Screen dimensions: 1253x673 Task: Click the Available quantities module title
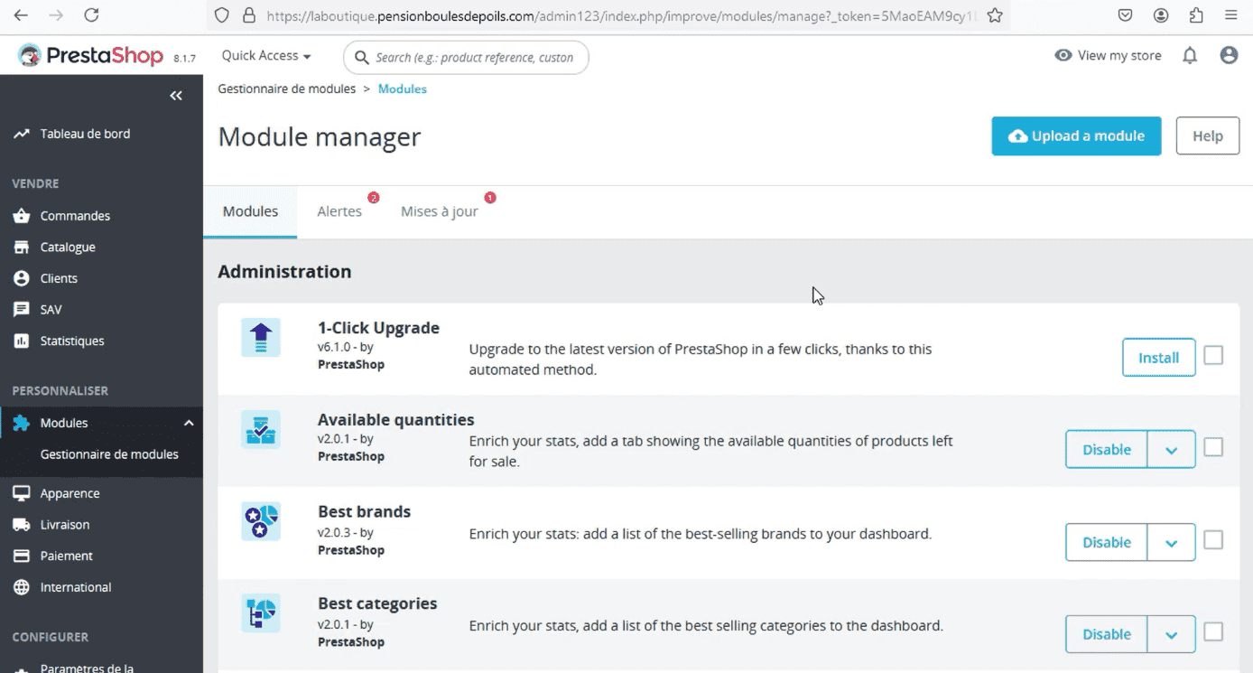pos(395,419)
